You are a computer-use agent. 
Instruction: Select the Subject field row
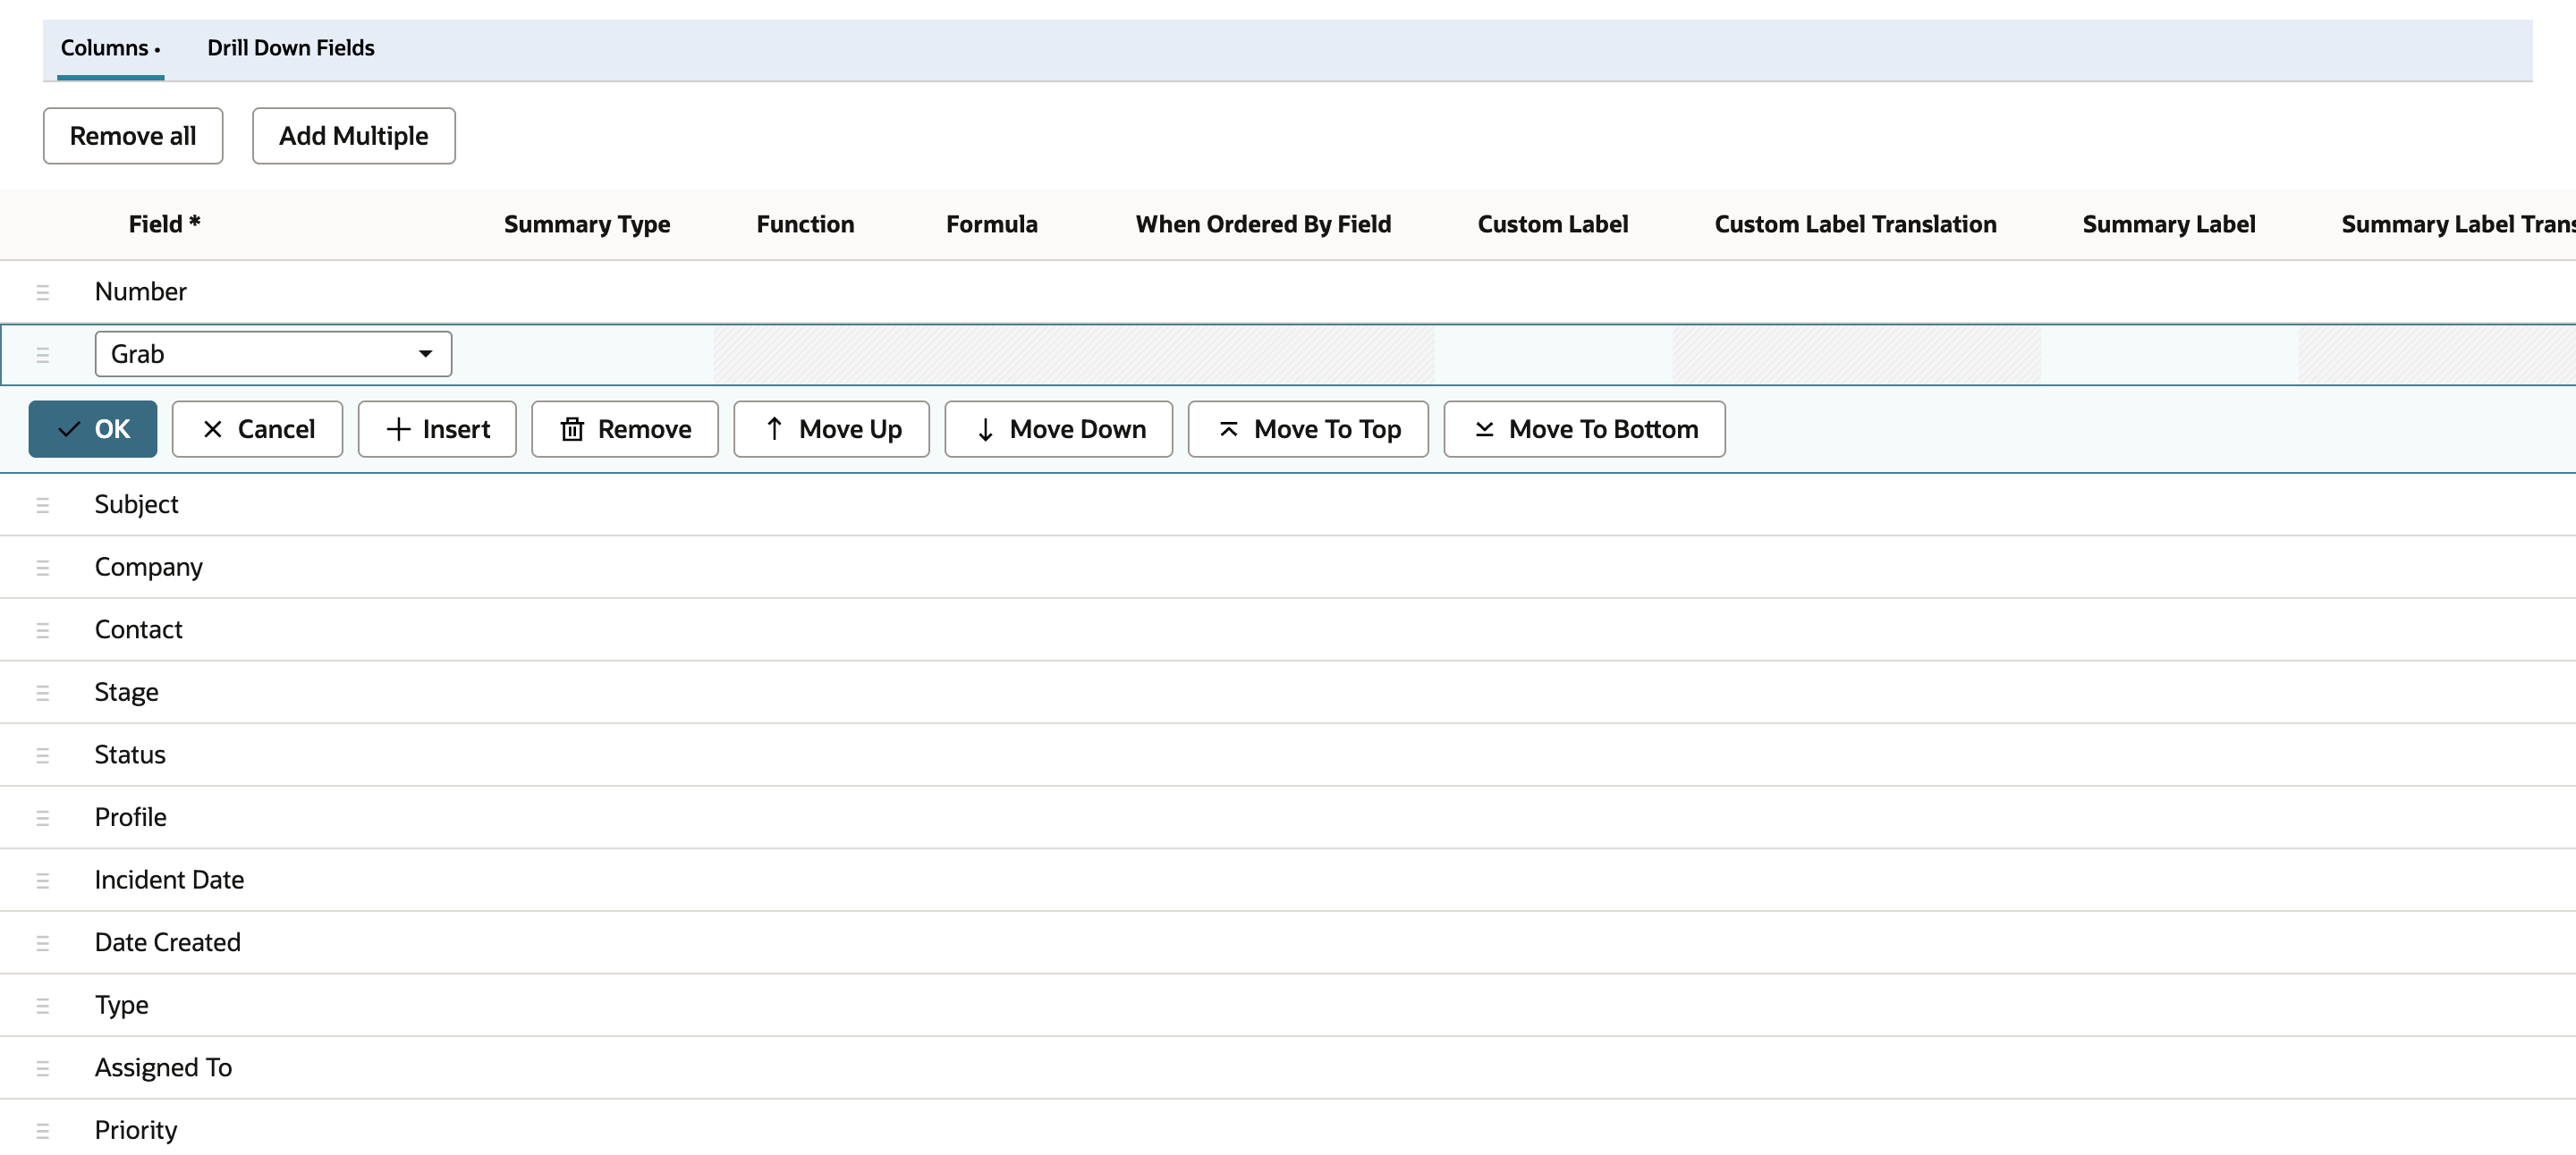1288,504
